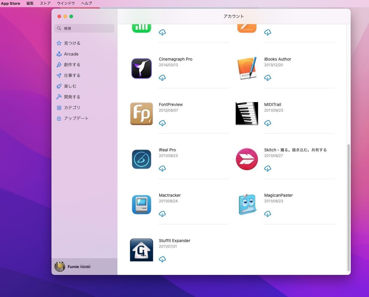Click the 検索 search field

tap(84, 28)
